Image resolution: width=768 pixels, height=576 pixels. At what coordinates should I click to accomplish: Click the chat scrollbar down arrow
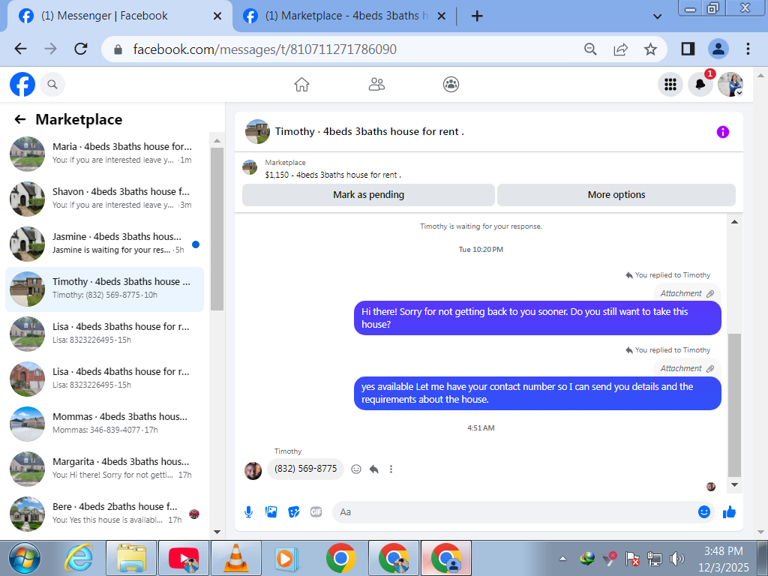pyautogui.click(x=734, y=485)
